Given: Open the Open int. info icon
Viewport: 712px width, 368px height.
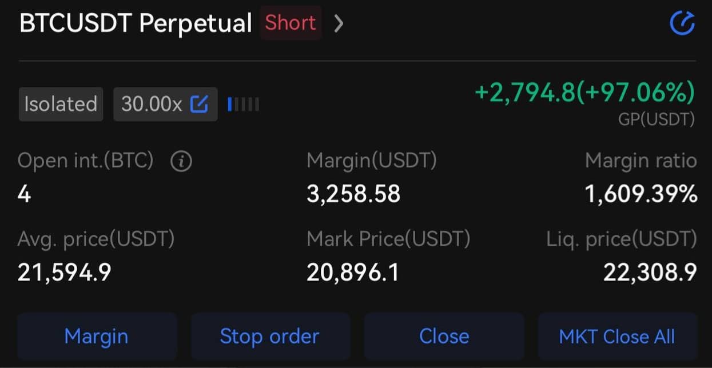Looking at the screenshot, I should pos(181,162).
